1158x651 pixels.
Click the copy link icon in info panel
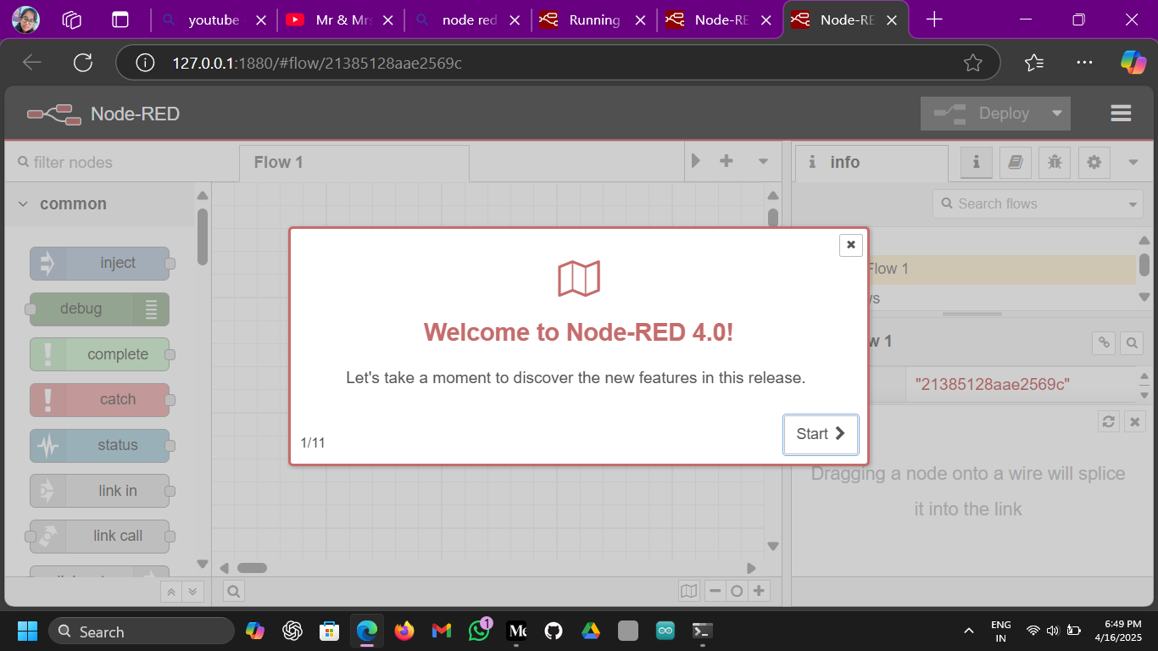(x=1104, y=342)
